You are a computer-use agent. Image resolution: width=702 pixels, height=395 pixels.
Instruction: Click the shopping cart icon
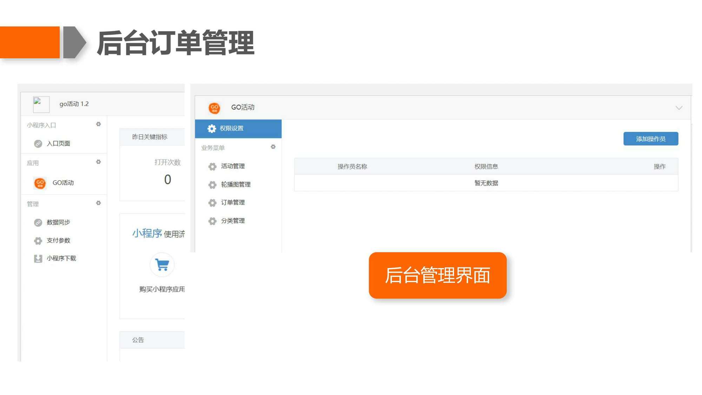click(162, 265)
